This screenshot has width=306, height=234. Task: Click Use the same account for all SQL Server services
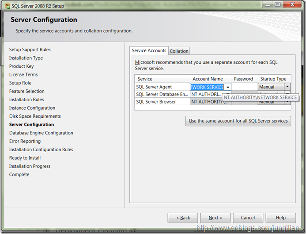coord(238,121)
